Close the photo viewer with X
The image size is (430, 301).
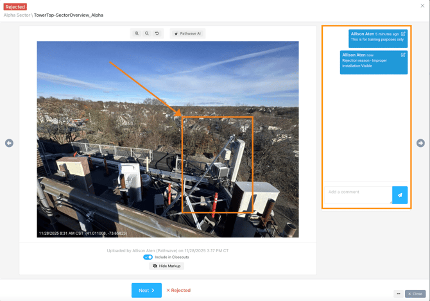click(422, 6)
